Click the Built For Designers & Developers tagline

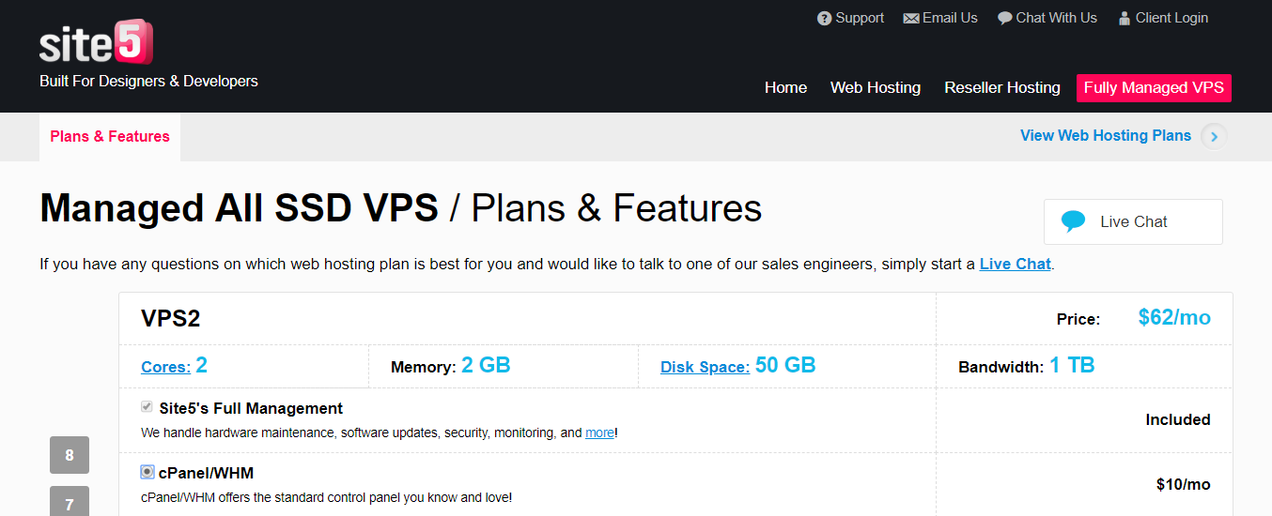coord(148,81)
